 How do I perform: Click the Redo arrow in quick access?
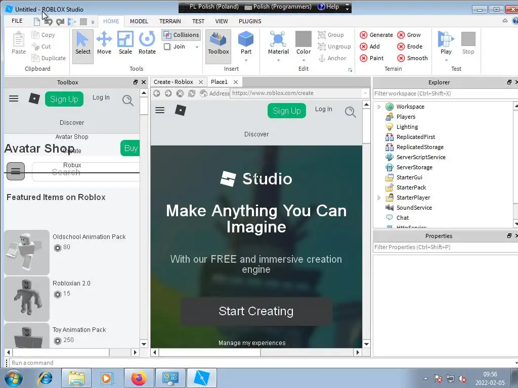click(x=60, y=22)
